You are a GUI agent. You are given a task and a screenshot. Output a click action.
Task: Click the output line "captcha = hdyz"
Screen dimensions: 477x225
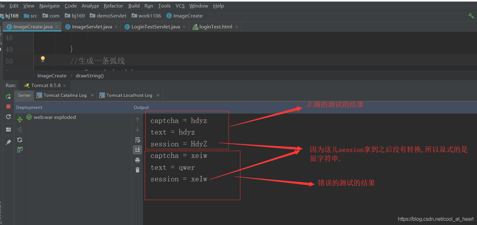[x=179, y=121]
